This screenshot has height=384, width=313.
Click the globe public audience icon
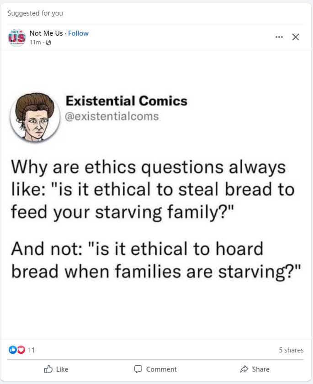pyautogui.click(x=48, y=43)
